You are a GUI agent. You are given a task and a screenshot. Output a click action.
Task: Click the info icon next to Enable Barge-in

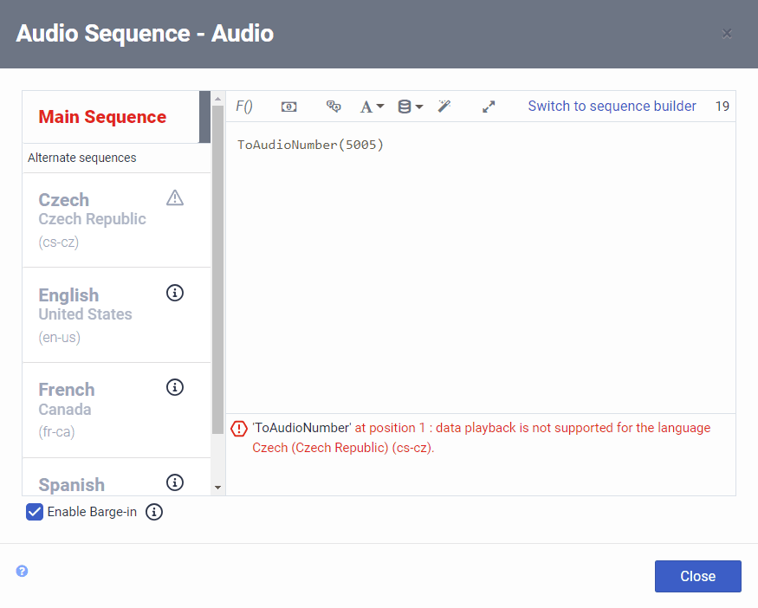153,512
